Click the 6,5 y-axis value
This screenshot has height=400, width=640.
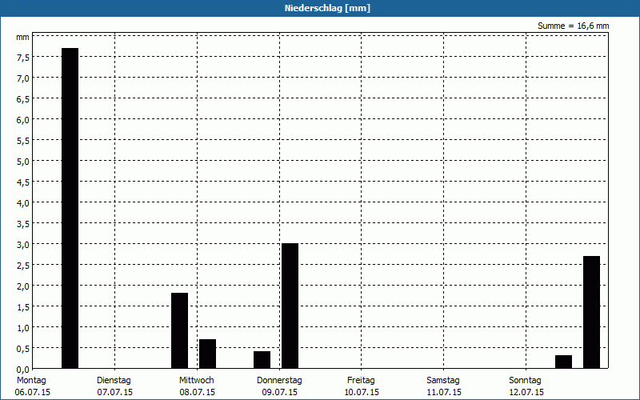pyautogui.click(x=23, y=99)
